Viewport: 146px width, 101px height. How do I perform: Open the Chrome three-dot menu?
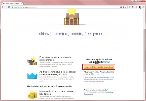coord(143,7)
